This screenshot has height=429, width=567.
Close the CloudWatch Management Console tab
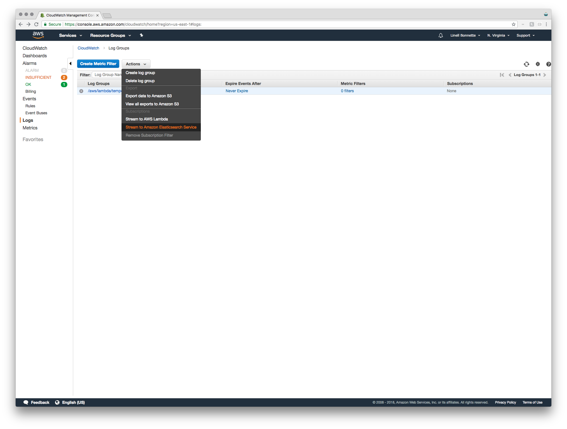click(97, 15)
